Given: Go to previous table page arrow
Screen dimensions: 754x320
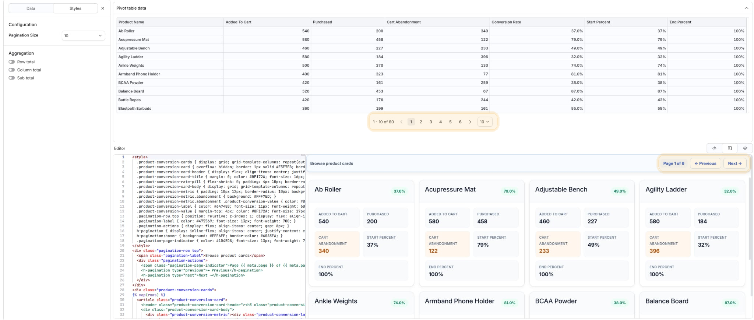Looking at the screenshot, I should (x=401, y=122).
